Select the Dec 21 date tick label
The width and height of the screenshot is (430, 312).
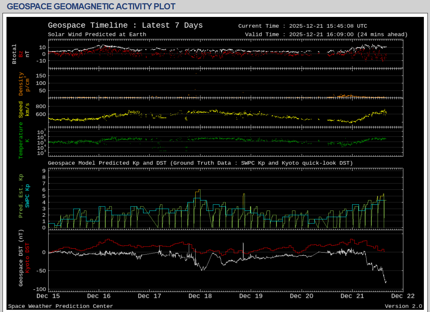click(351, 296)
